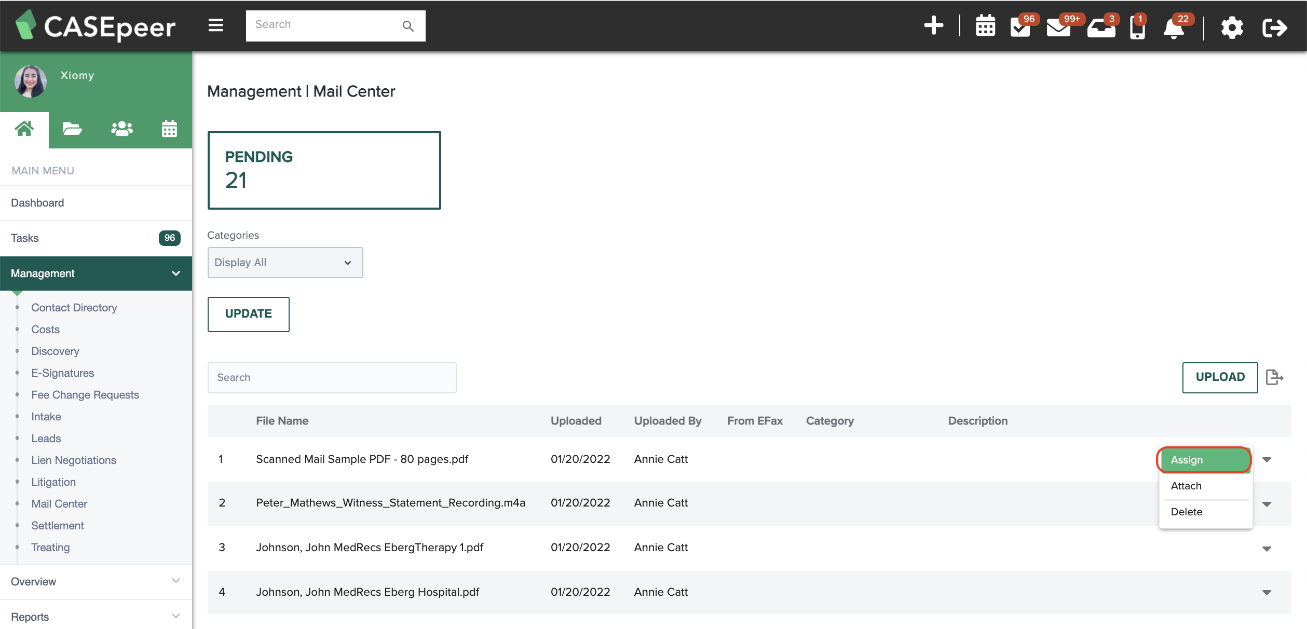
Task: Select Attach from the context menu
Action: [x=1186, y=486]
